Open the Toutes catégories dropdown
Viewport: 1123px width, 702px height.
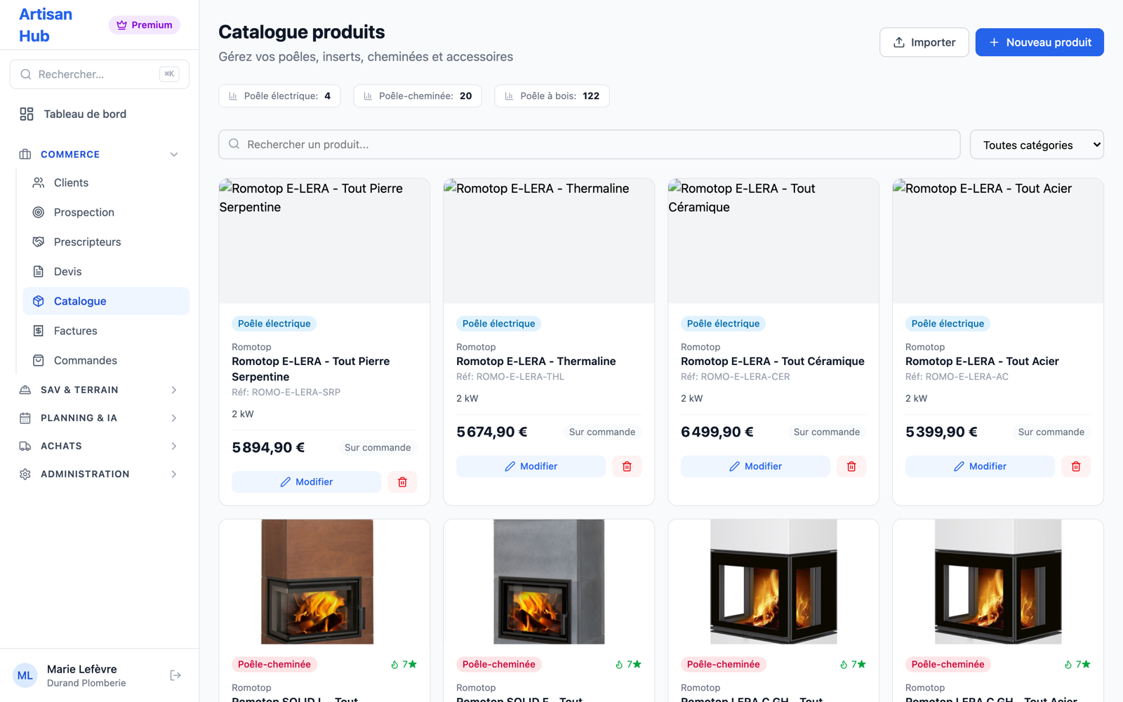[1037, 145]
